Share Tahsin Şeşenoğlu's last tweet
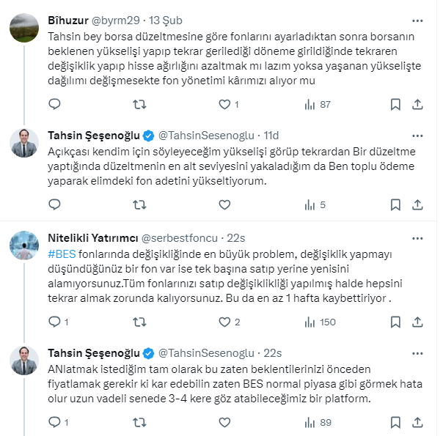This screenshot has width=443, height=436. coord(417,422)
